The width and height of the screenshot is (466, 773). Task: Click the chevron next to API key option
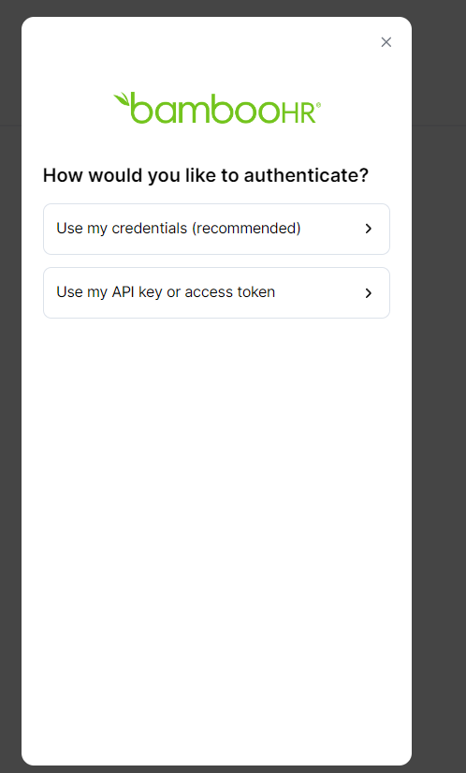pyautogui.click(x=368, y=293)
